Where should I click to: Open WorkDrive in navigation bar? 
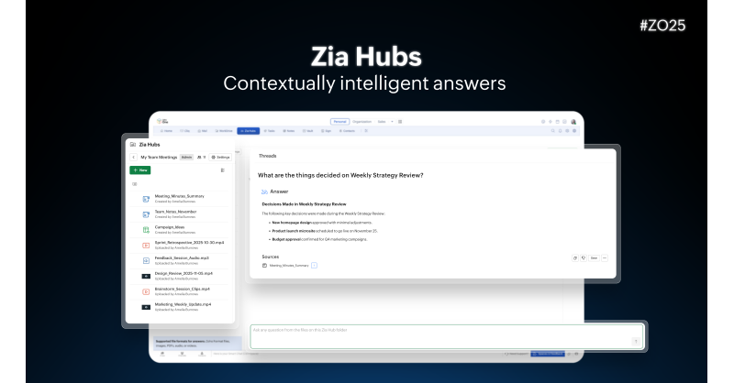tap(224, 131)
